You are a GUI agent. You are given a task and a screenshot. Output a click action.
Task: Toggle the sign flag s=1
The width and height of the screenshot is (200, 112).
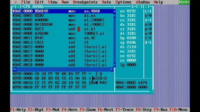pos(148,20)
